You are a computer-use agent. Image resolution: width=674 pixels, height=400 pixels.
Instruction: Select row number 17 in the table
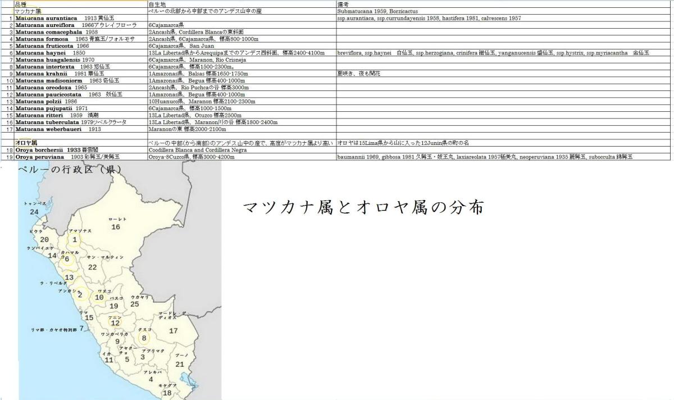click(10, 129)
